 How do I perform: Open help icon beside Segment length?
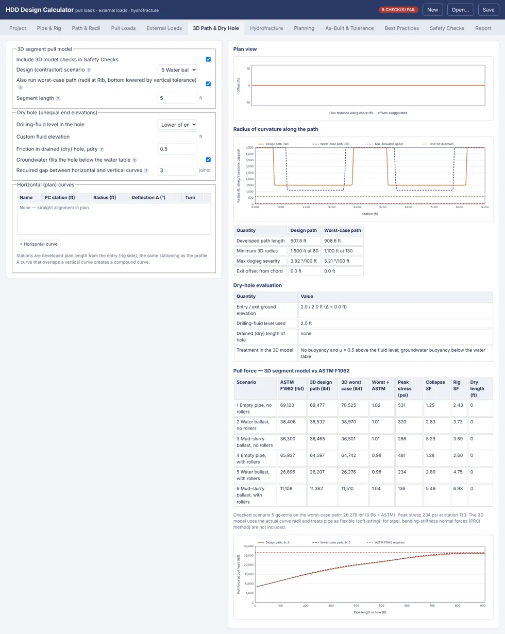[x=58, y=98]
